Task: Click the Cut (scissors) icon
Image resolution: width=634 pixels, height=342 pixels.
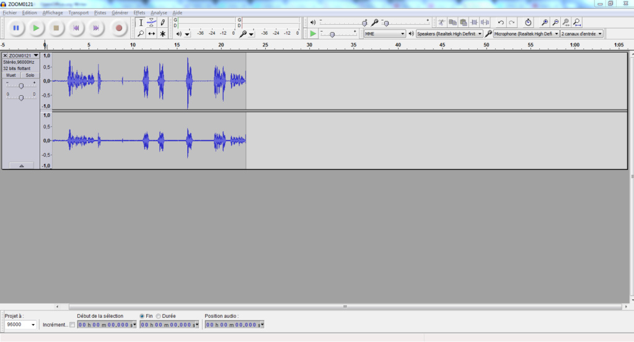Action: (441, 23)
